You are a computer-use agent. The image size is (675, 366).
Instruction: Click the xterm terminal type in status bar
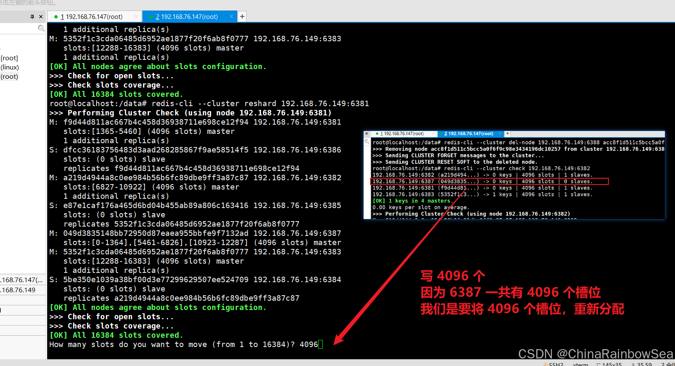click(581, 364)
